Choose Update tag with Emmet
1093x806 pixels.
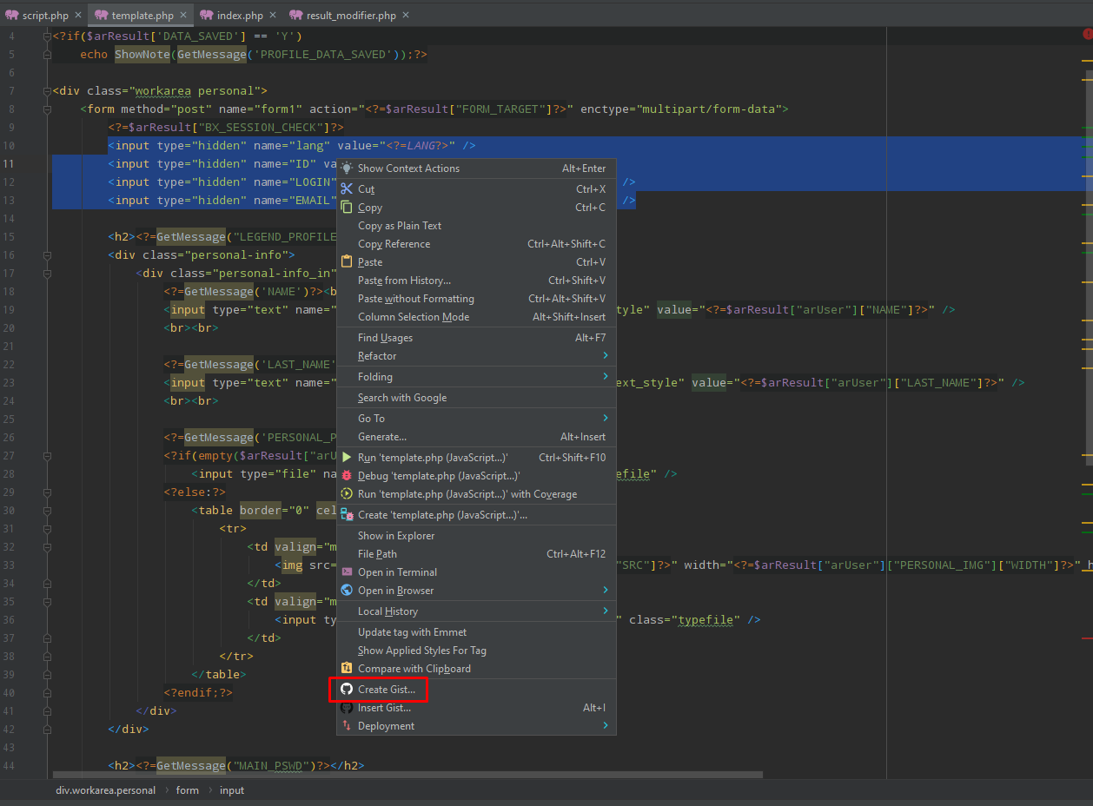[476, 632]
